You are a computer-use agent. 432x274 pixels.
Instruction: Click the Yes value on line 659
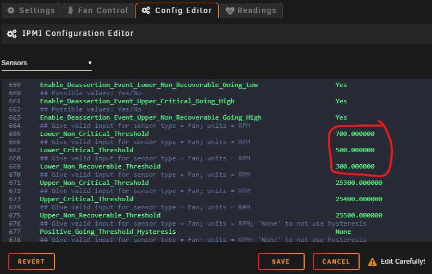pos(341,85)
